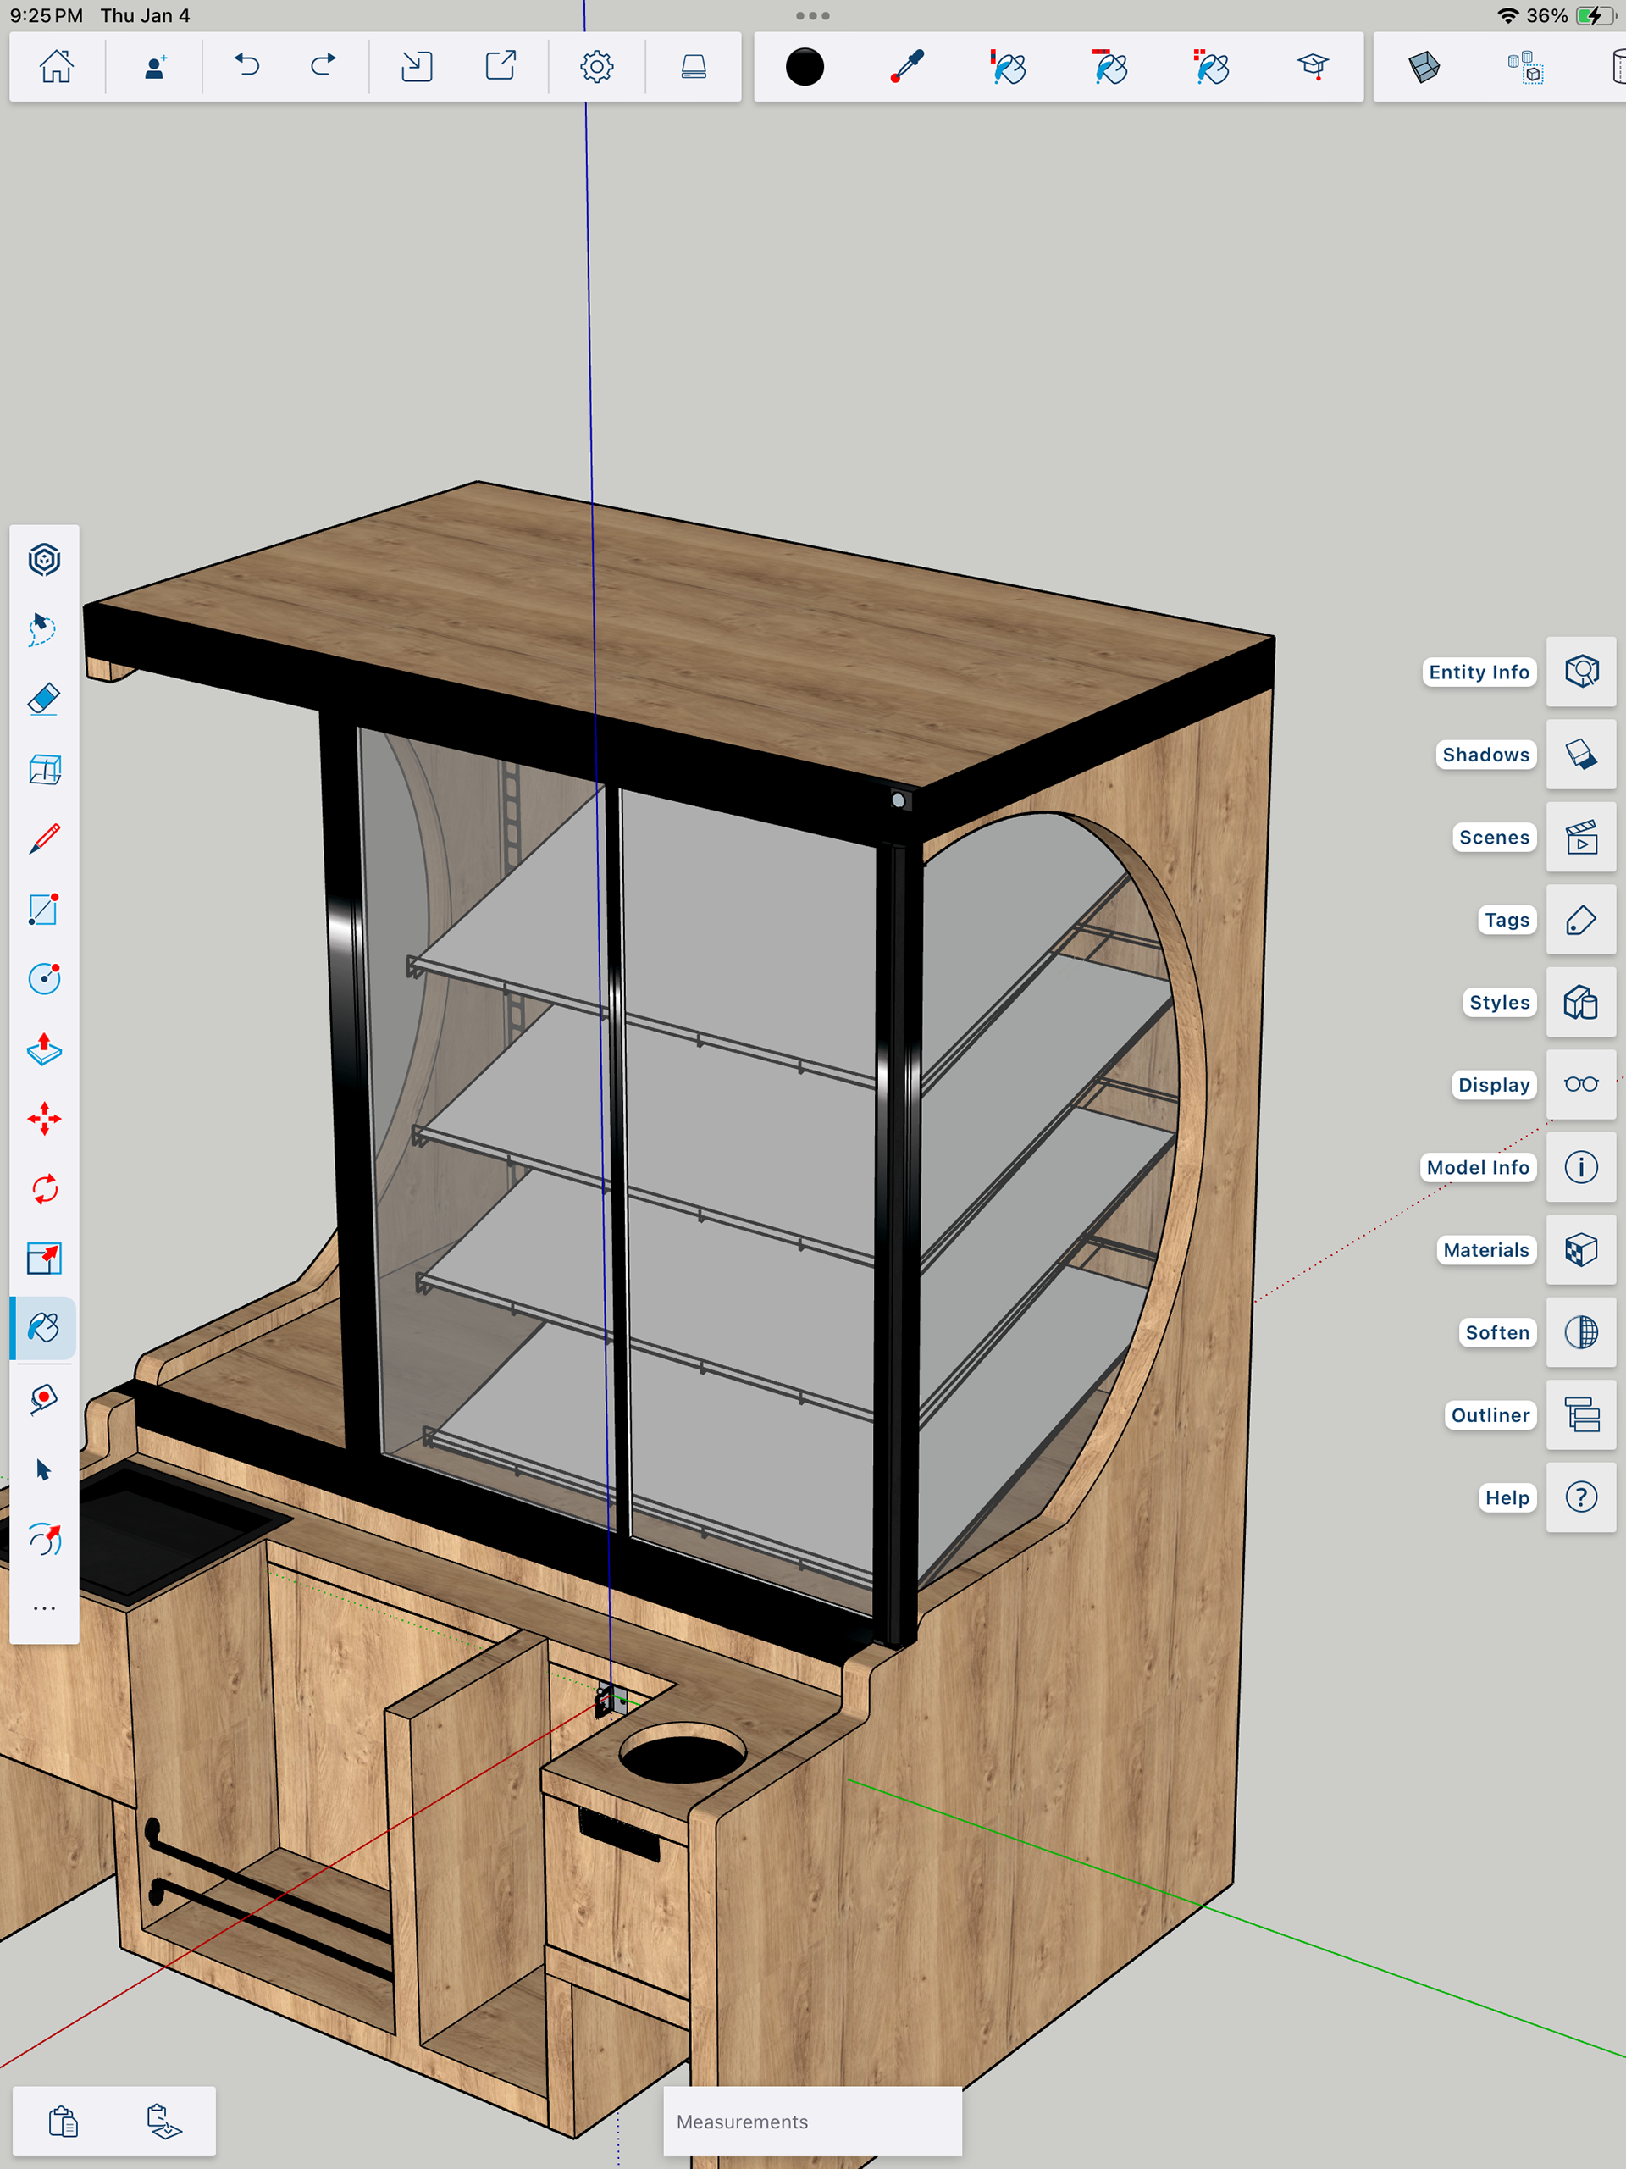Tap the Measurements input box
The width and height of the screenshot is (1626, 2169).
point(812,2121)
